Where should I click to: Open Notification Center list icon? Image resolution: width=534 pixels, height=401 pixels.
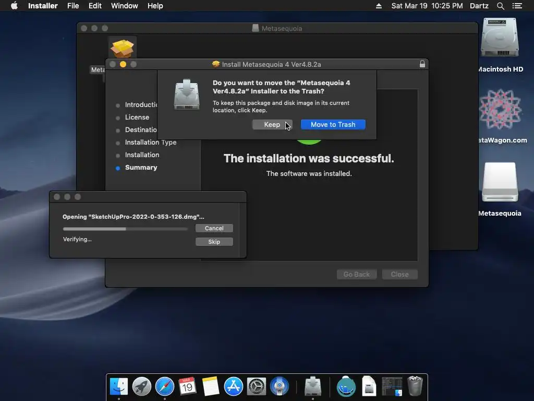[517, 6]
